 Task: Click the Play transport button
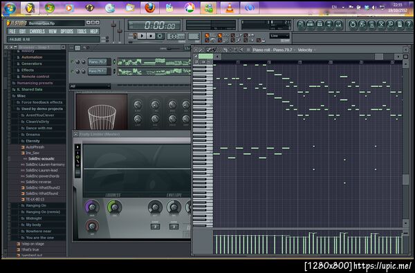tap(142, 36)
